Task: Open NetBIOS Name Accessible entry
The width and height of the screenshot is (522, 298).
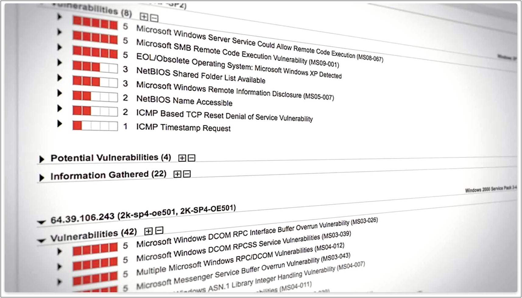Action: 184,101
